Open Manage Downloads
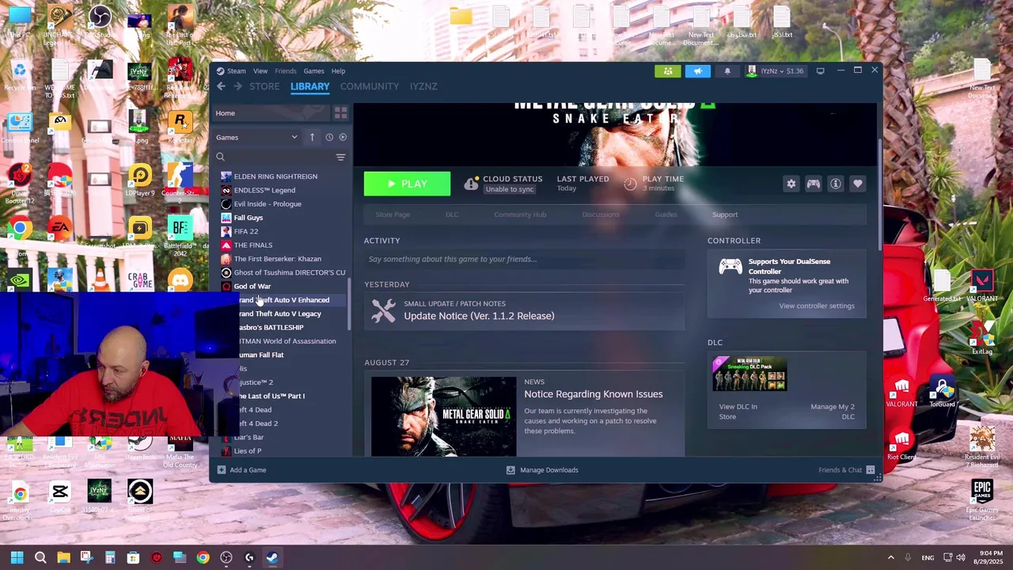Viewport: 1013px width, 570px height. 542,470
